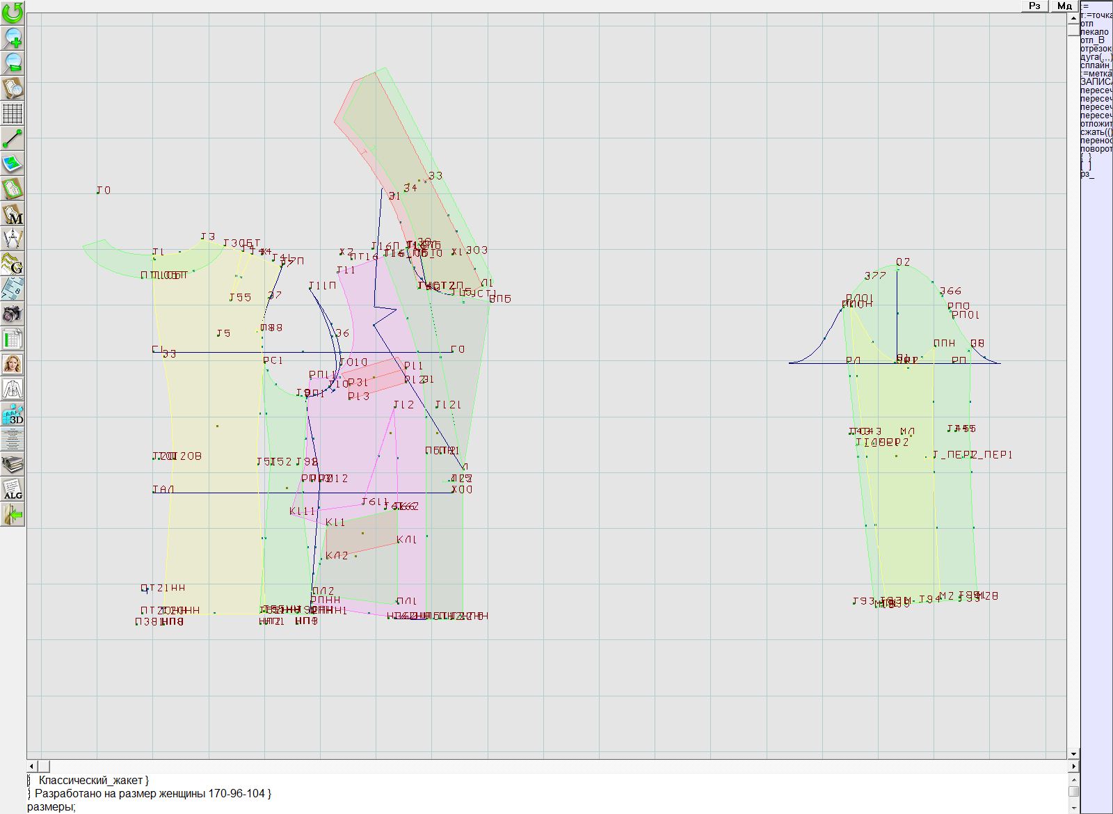This screenshot has width=1113, height=814.
Task: Open the stacked books library icon
Action: pyautogui.click(x=13, y=464)
